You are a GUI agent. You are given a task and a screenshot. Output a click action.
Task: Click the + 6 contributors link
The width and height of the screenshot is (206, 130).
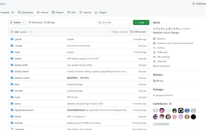point(161,124)
